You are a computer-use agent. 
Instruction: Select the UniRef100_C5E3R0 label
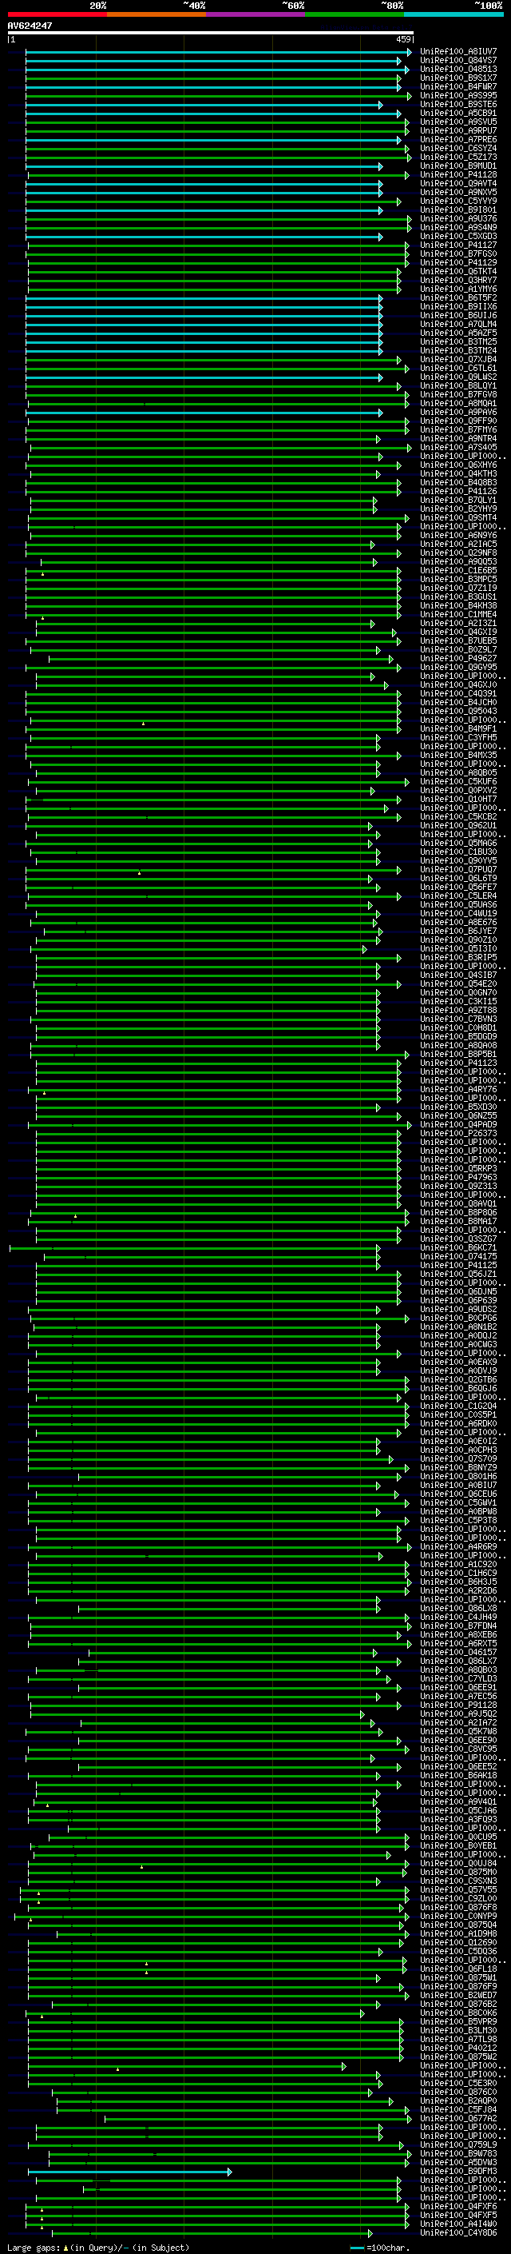point(458,2083)
